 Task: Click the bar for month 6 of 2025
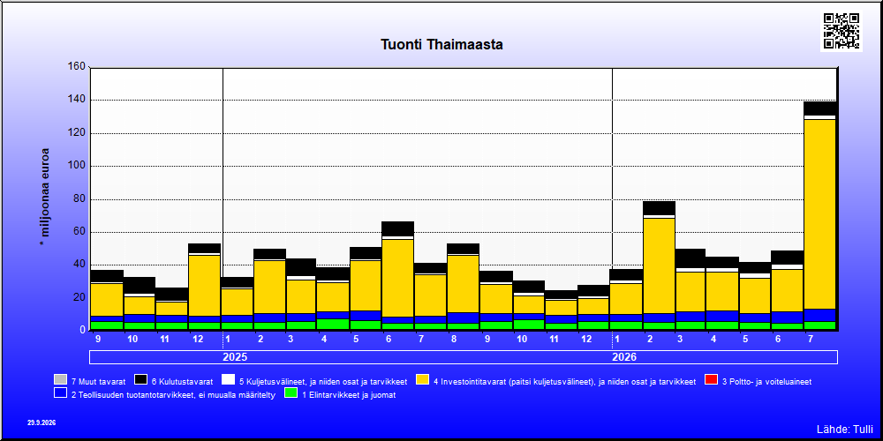coord(397,275)
